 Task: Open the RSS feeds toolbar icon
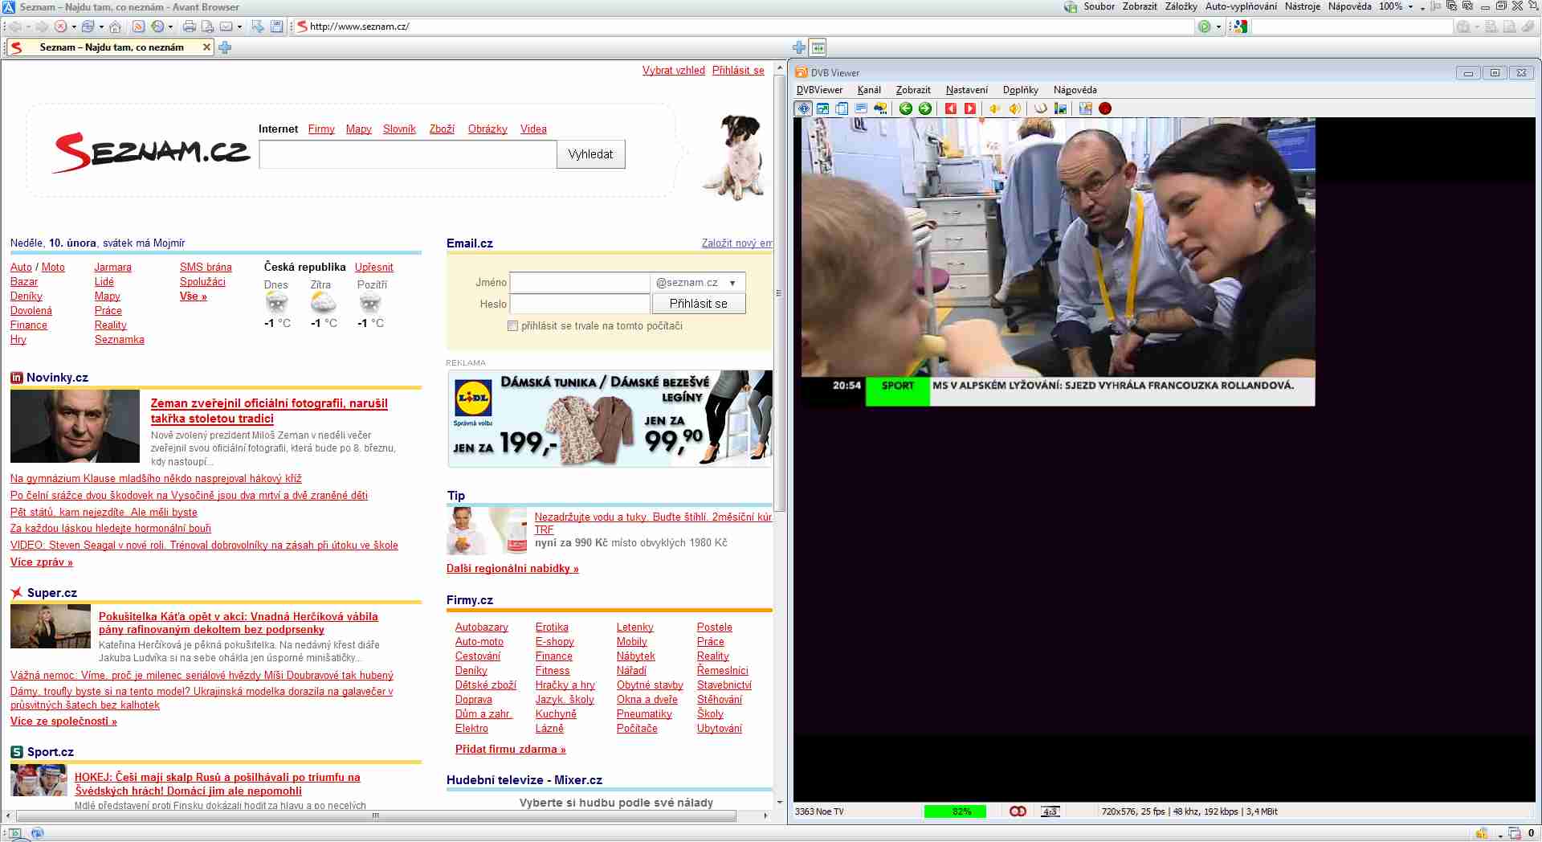(138, 27)
